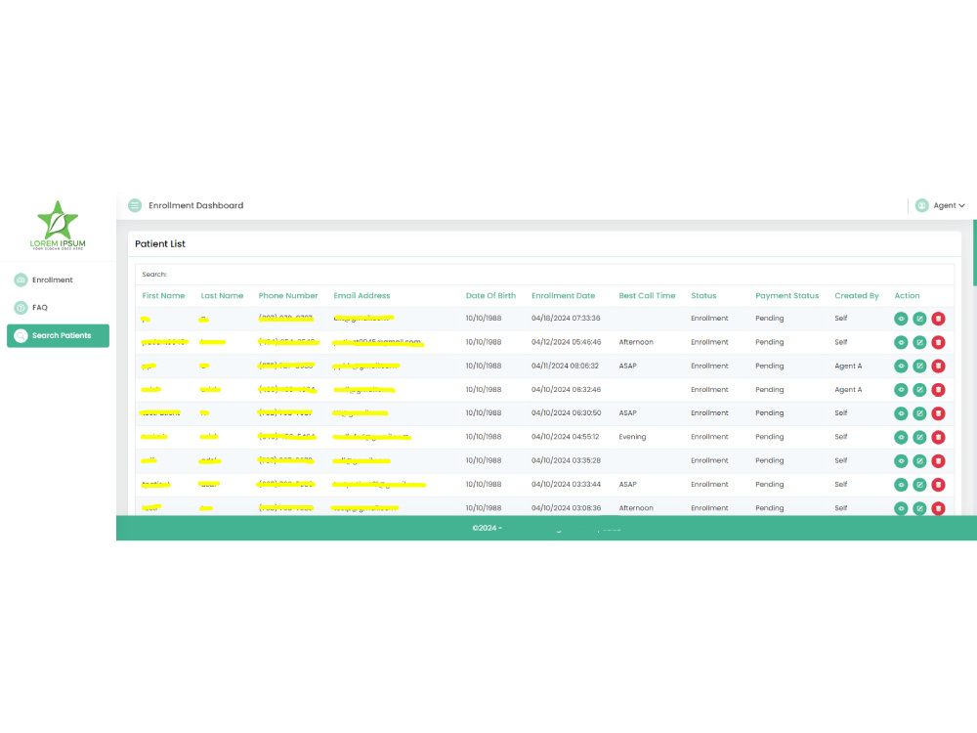Viewport: 977px width, 733px height.
Task: Open Enrollment in the sidebar
Action: coord(53,280)
